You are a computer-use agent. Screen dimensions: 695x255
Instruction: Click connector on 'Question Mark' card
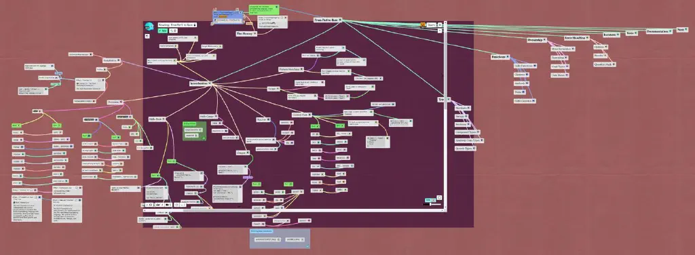(x=614, y=64)
